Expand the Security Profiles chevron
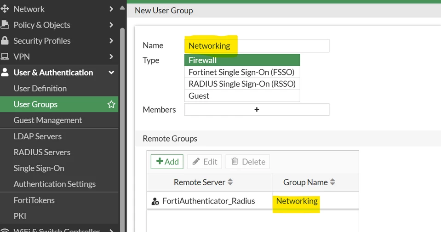This screenshot has height=232, width=441. click(111, 41)
